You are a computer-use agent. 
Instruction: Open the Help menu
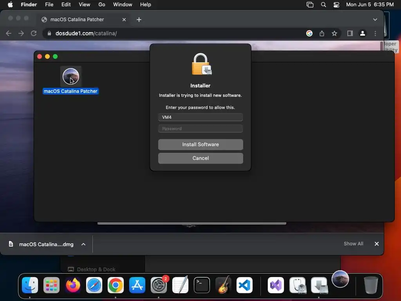pyautogui.click(x=146, y=5)
